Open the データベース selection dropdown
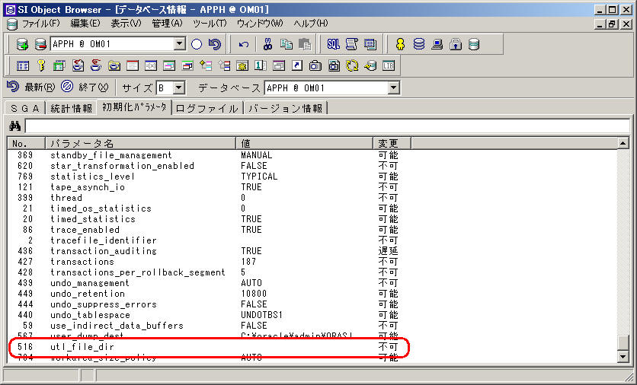Screen dimensions: 637x385 pyautogui.click(x=393, y=88)
